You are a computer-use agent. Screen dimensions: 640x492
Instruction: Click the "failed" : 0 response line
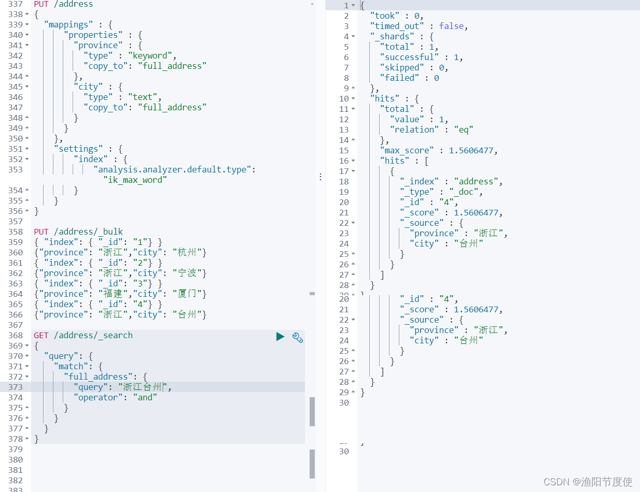[409, 78]
